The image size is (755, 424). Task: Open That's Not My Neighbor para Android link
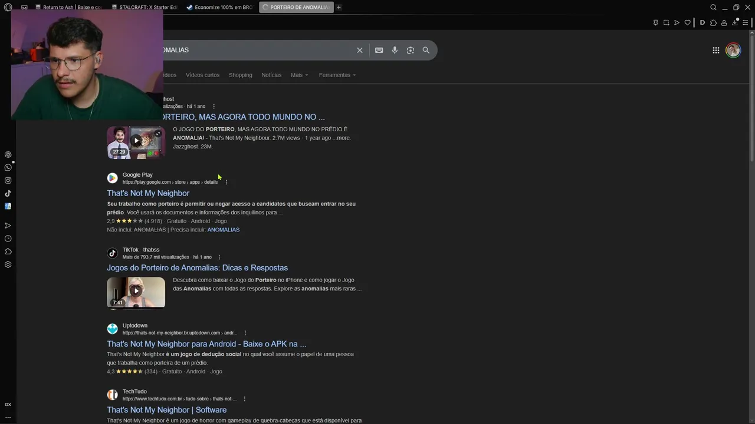[x=206, y=344]
